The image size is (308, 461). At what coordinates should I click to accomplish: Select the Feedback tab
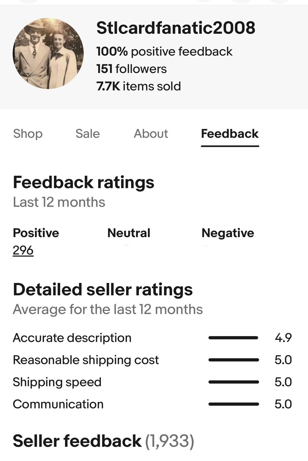pos(230,134)
